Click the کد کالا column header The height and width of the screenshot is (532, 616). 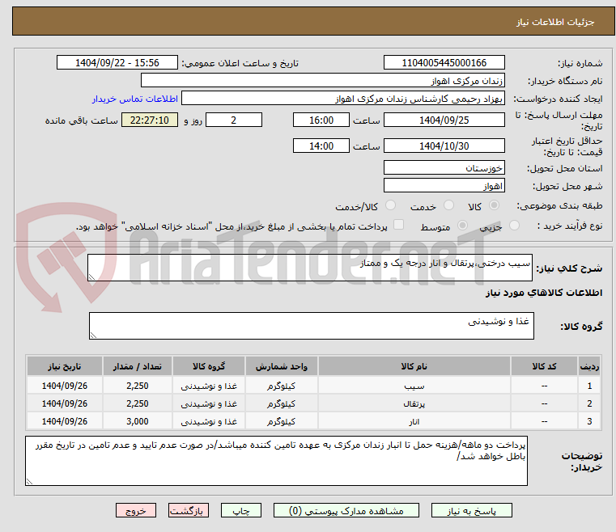coord(544,366)
